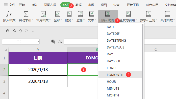This screenshot has width=176, height=99.
Task: Open the 开发工具 tab
Action: click(x=133, y=5)
